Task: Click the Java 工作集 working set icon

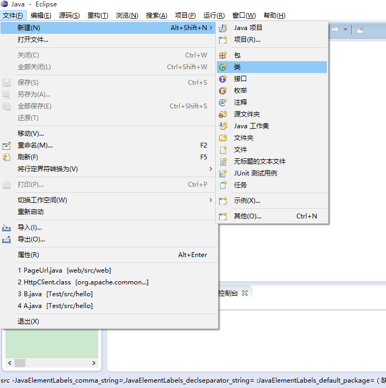Action: [x=223, y=126]
